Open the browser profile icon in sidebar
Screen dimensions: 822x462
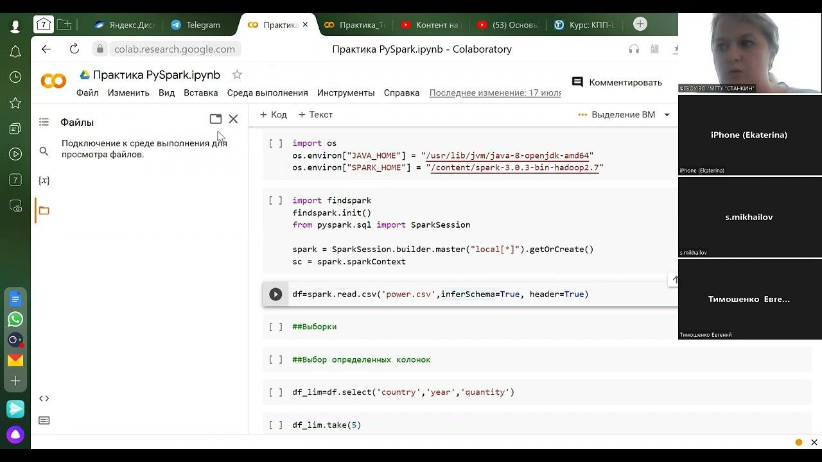click(x=15, y=26)
